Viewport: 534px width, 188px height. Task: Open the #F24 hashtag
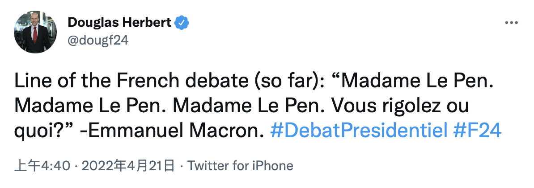[x=477, y=131]
